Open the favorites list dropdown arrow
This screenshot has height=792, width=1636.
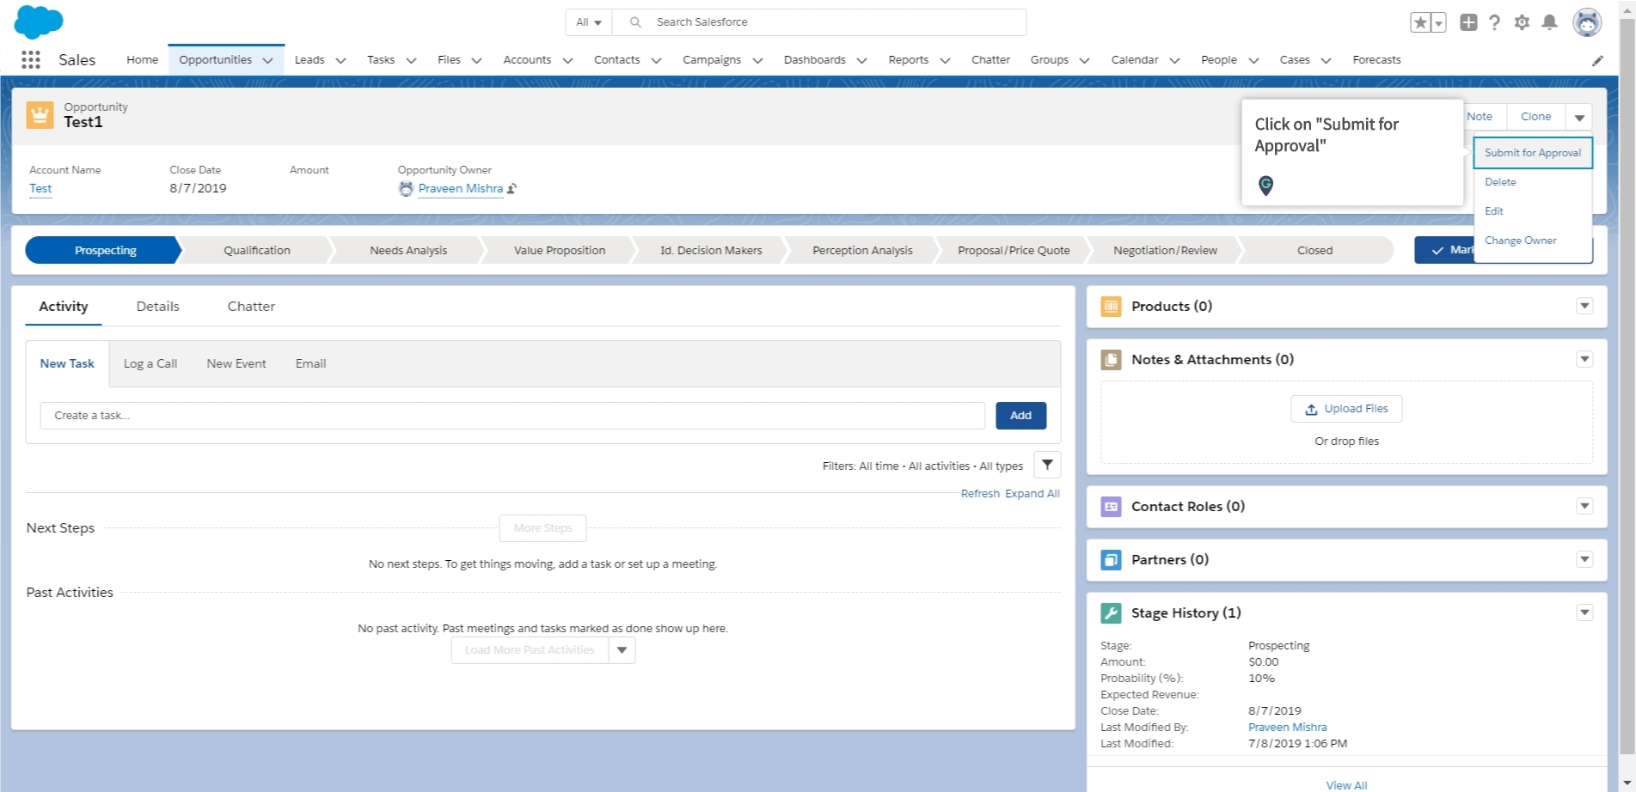pos(1439,22)
